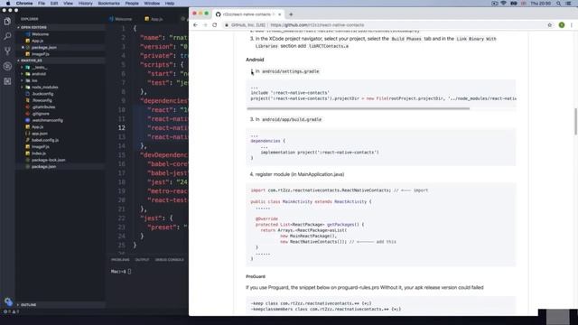Open the File menu
The height and width of the screenshot is (325, 578).
tap(42, 4)
